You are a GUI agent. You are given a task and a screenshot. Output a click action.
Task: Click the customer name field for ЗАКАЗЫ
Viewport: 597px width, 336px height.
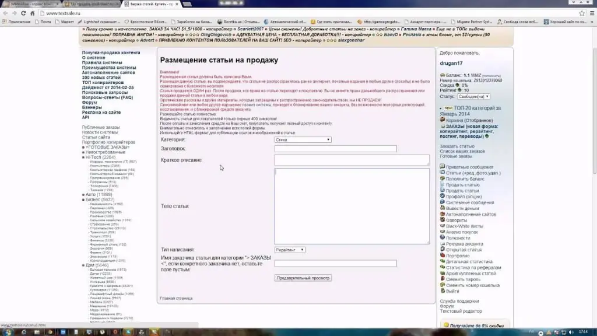[x=335, y=263]
